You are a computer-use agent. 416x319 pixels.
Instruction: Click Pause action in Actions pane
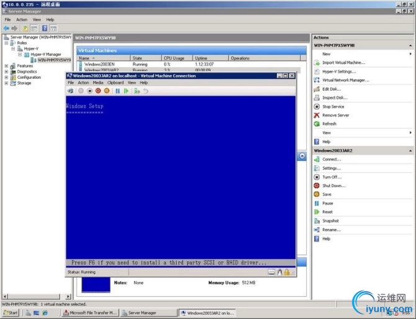click(327, 203)
